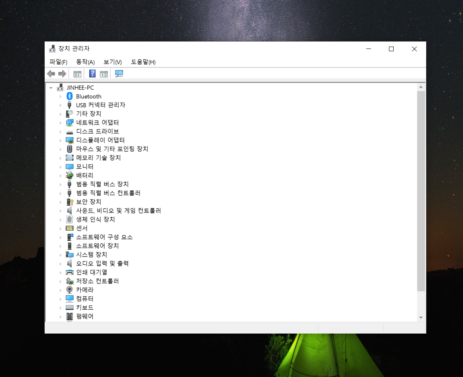The image size is (463, 377).
Task: Click the 키보드 icon
Action: (x=69, y=307)
